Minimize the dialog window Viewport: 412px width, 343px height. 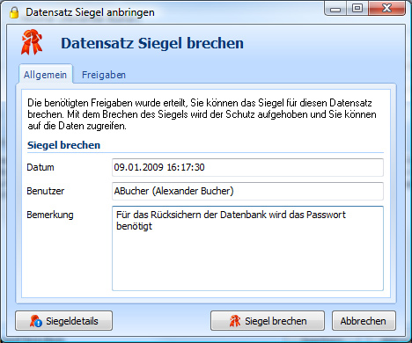(335, 9)
